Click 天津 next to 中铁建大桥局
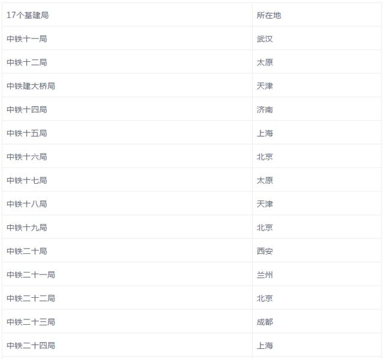384x359 pixels. click(265, 86)
